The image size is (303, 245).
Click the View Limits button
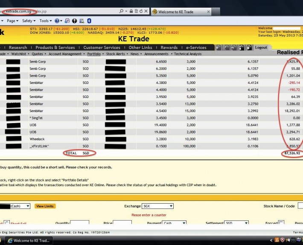pyautogui.click(x=45, y=206)
